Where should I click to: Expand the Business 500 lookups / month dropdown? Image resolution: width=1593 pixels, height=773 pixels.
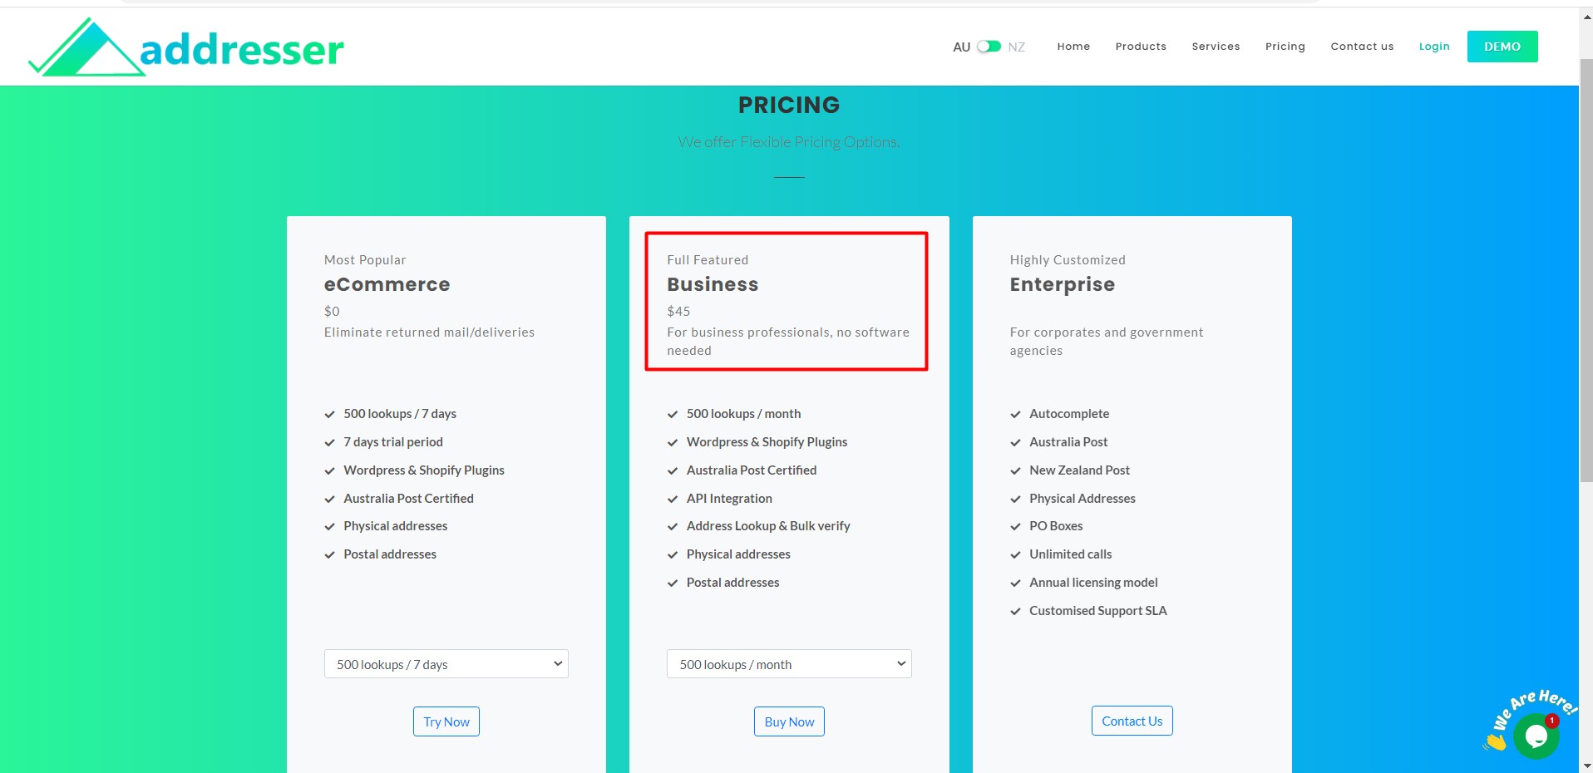click(788, 664)
